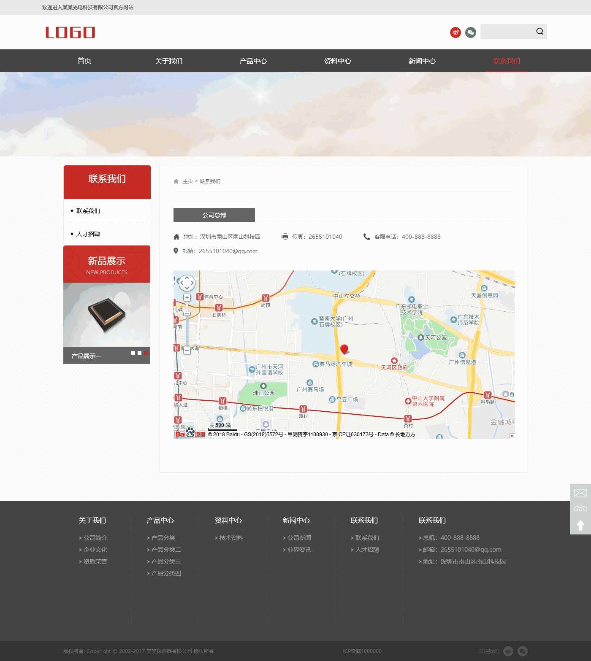Click the floating envelope mail icon

580,493
